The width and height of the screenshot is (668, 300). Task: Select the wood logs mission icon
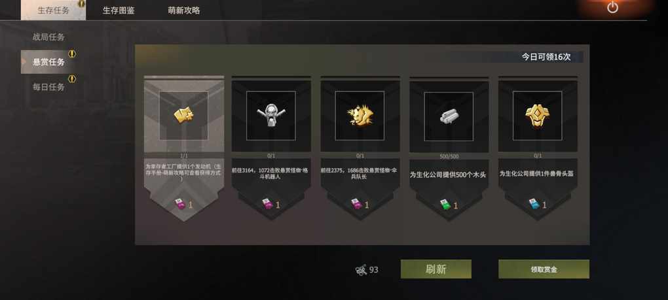click(x=449, y=116)
